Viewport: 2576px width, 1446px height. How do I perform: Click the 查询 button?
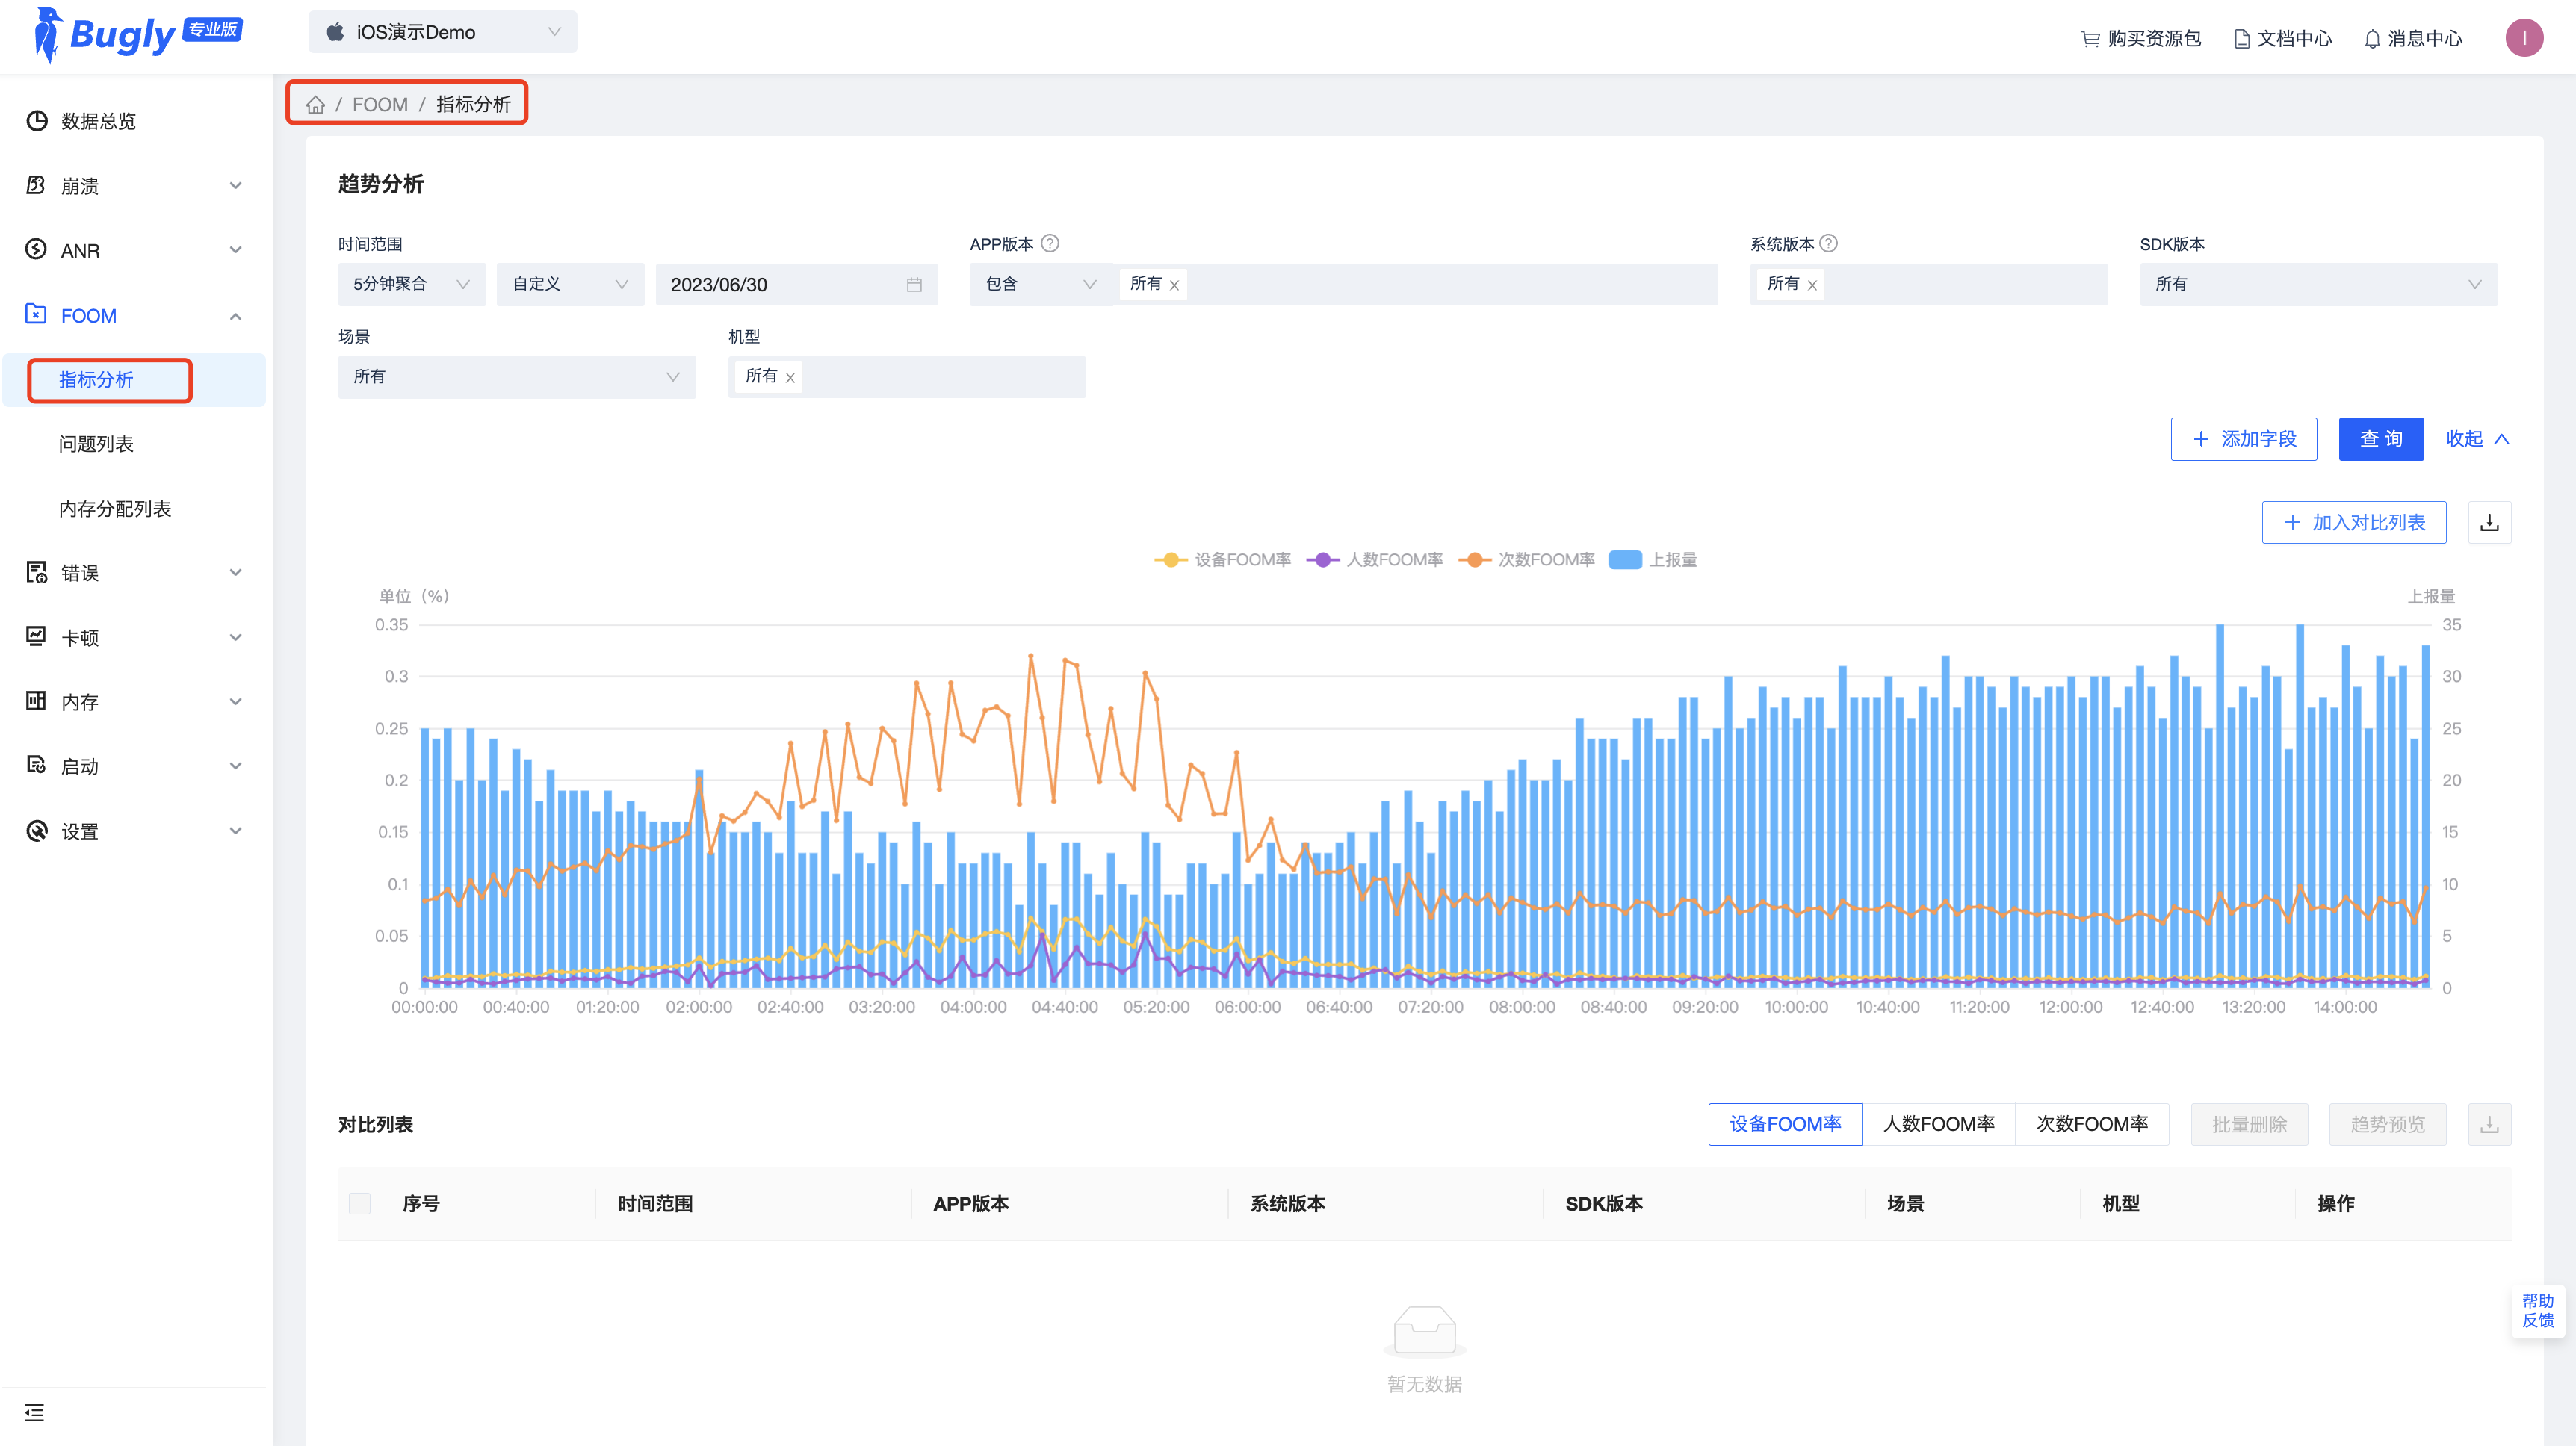click(x=2381, y=439)
